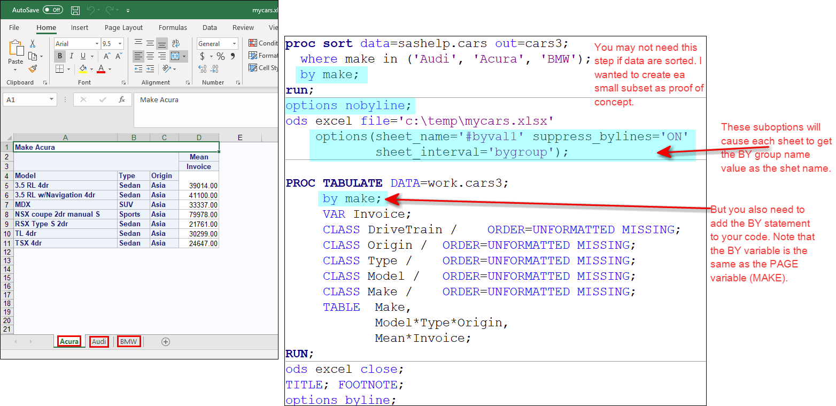Image resolution: width=836 pixels, height=406 pixels.
Task: Click the Increase Font Size icon
Action: coord(107,56)
